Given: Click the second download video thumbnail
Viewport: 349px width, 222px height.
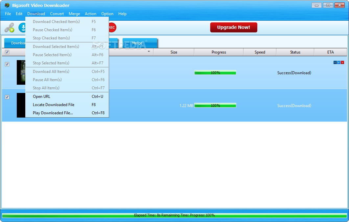Looking at the screenshot, I should point(21,105).
